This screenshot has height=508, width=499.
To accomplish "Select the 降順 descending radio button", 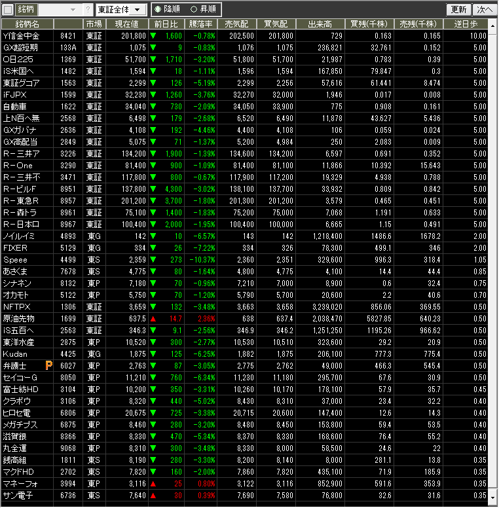I will pos(158,10).
